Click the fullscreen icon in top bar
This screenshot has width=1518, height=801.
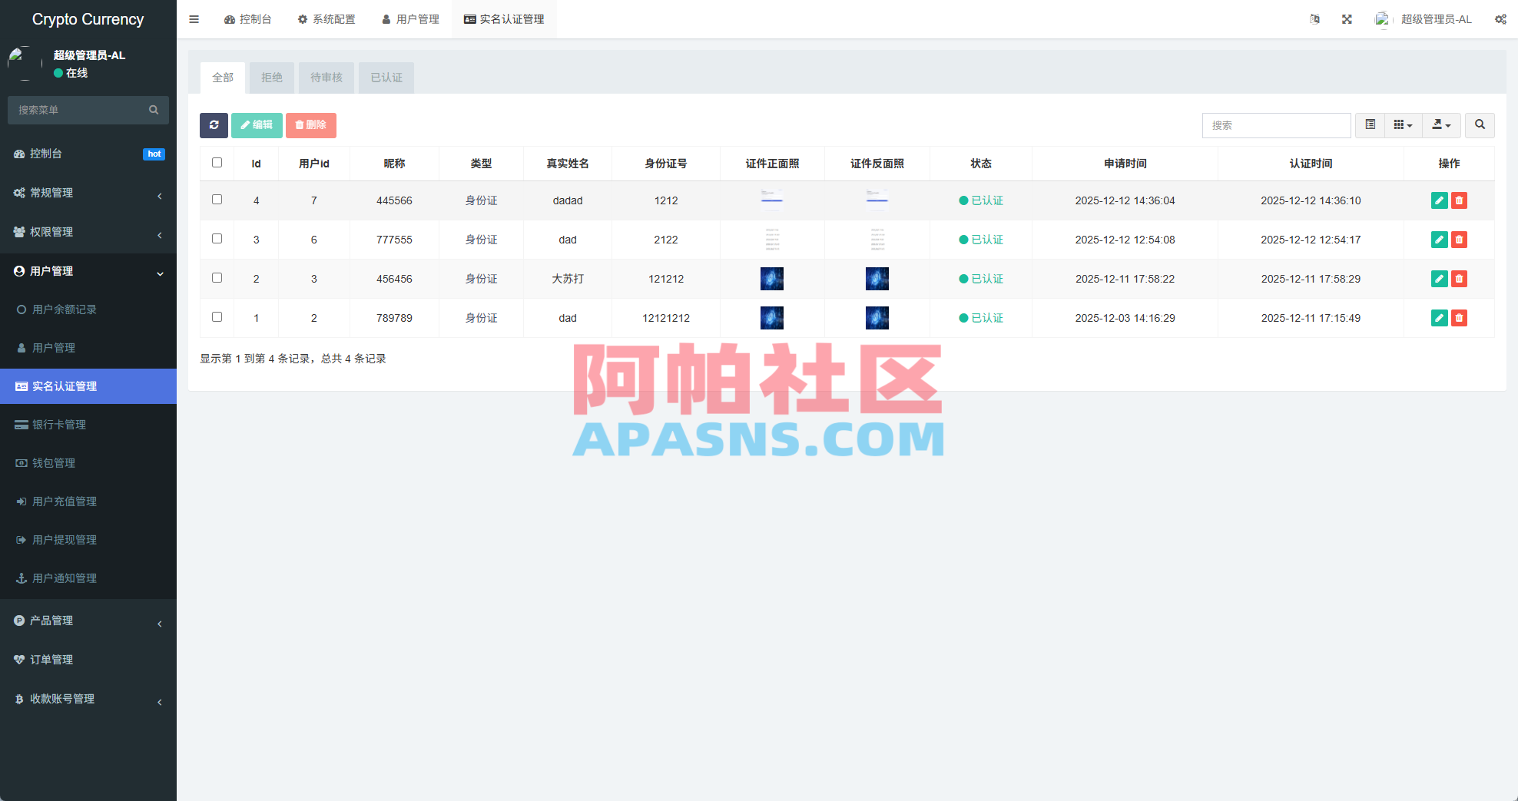click(x=1347, y=19)
